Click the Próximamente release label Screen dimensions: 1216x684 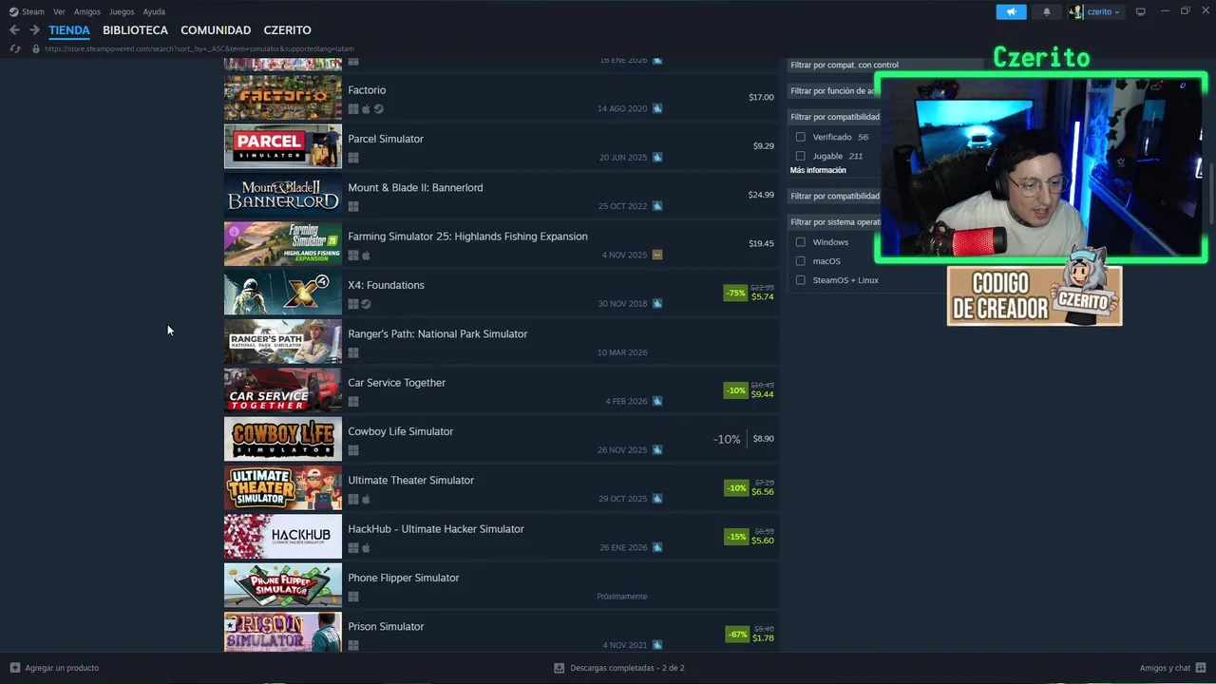(622, 597)
